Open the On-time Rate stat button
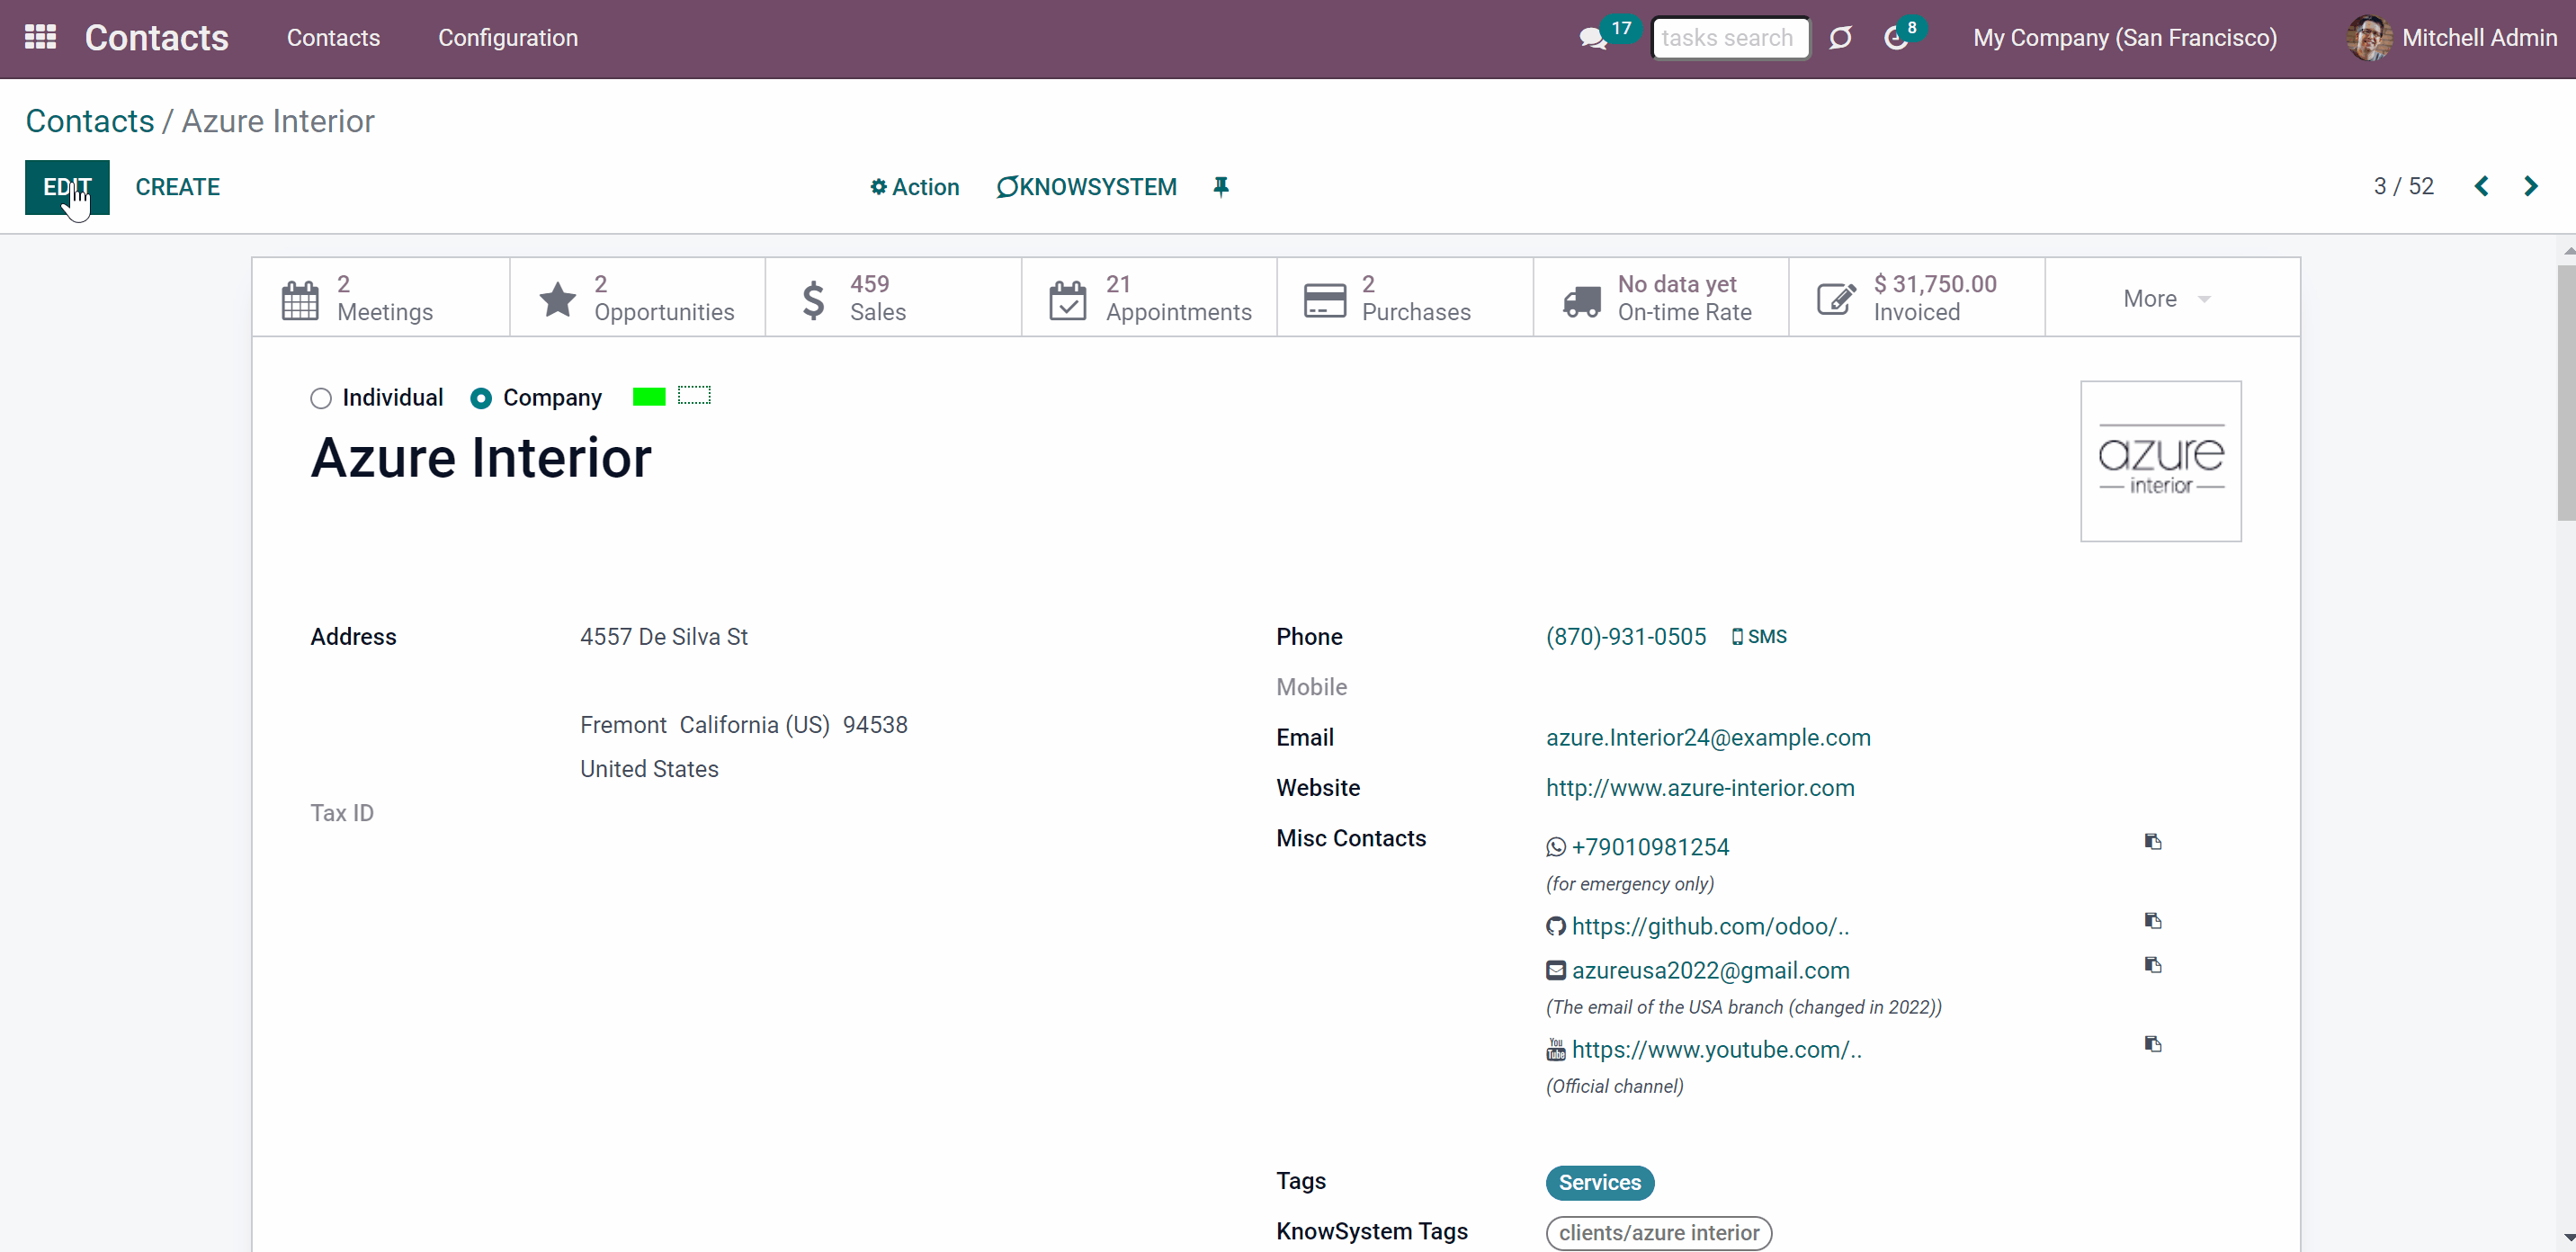Viewport: 2576px width, 1252px height. 1661,298
